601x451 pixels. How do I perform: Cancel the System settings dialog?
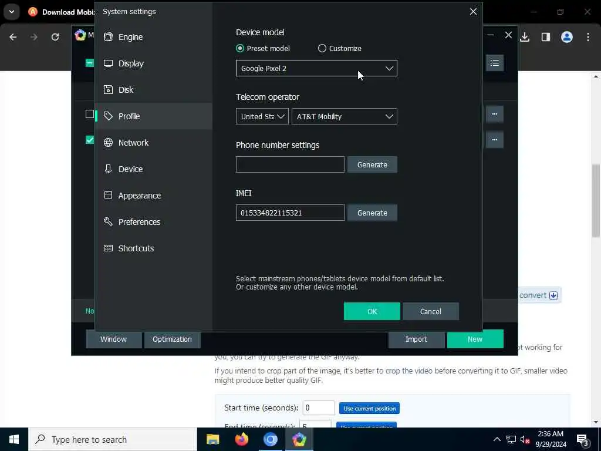point(430,311)
